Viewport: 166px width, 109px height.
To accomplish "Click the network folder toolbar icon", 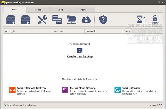I will pyautogui.click(x=72, y=20).
